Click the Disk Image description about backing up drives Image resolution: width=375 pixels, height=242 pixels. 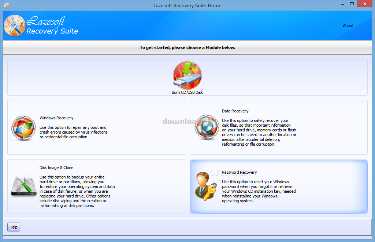click(x=77, y=191)
